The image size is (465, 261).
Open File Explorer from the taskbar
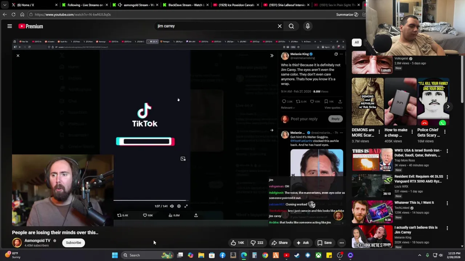tap(201, 255)
